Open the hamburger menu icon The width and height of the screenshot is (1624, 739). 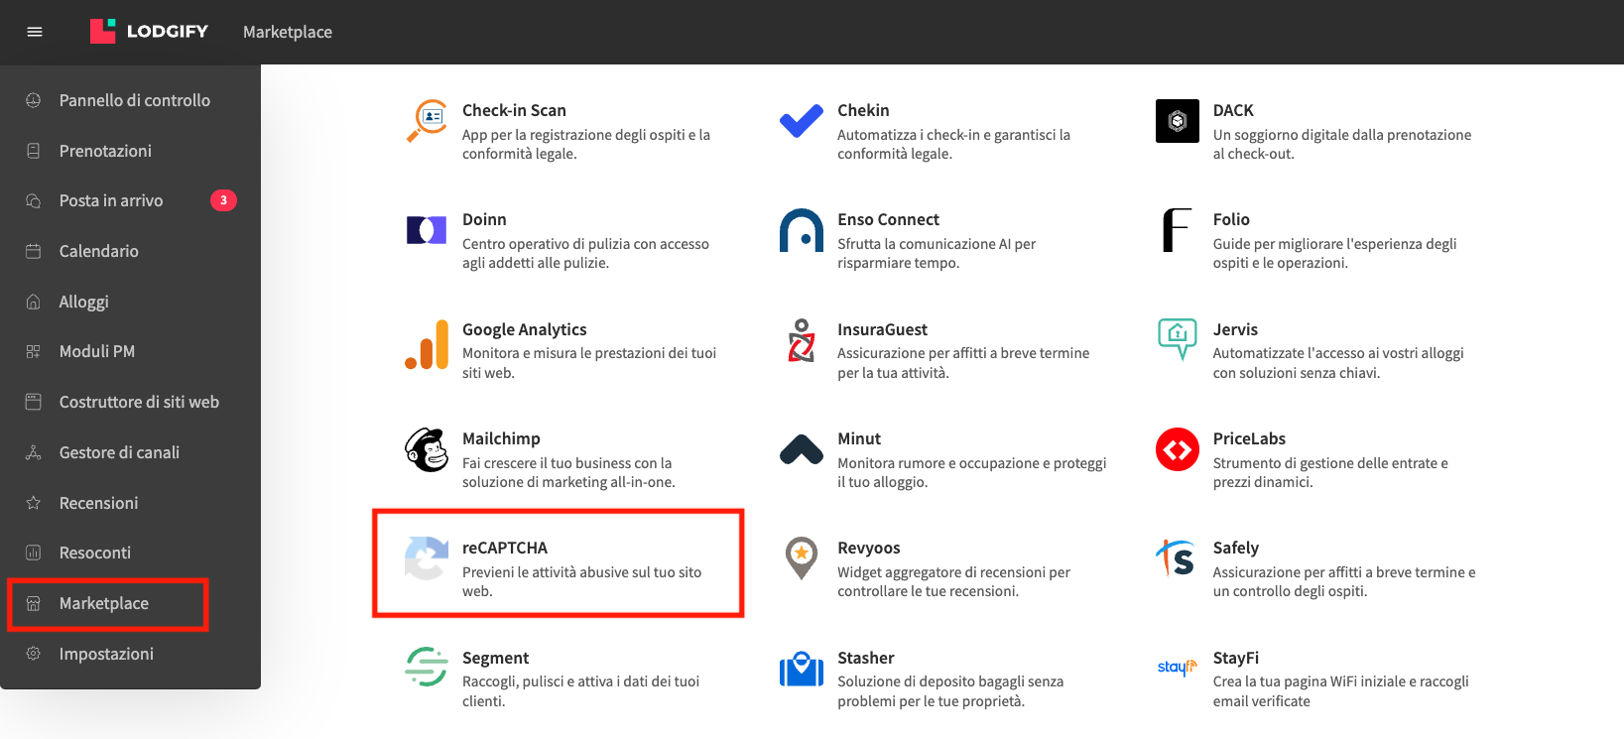pos(35,32)
